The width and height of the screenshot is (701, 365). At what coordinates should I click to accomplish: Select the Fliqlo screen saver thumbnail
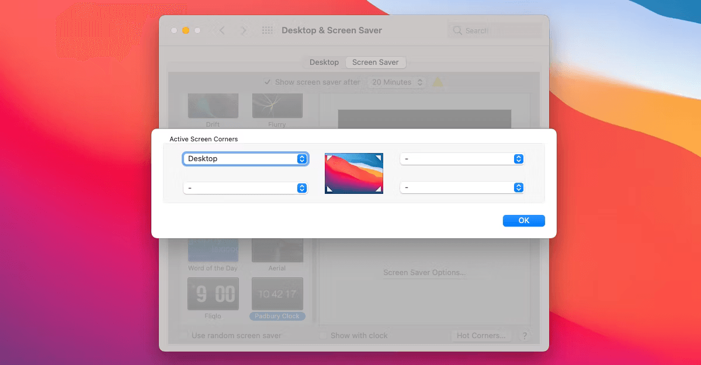(213, 294)
